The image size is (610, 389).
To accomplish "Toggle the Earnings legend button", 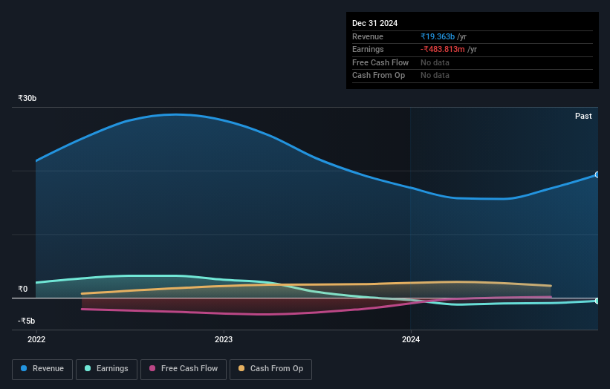I will pos(106,369).
